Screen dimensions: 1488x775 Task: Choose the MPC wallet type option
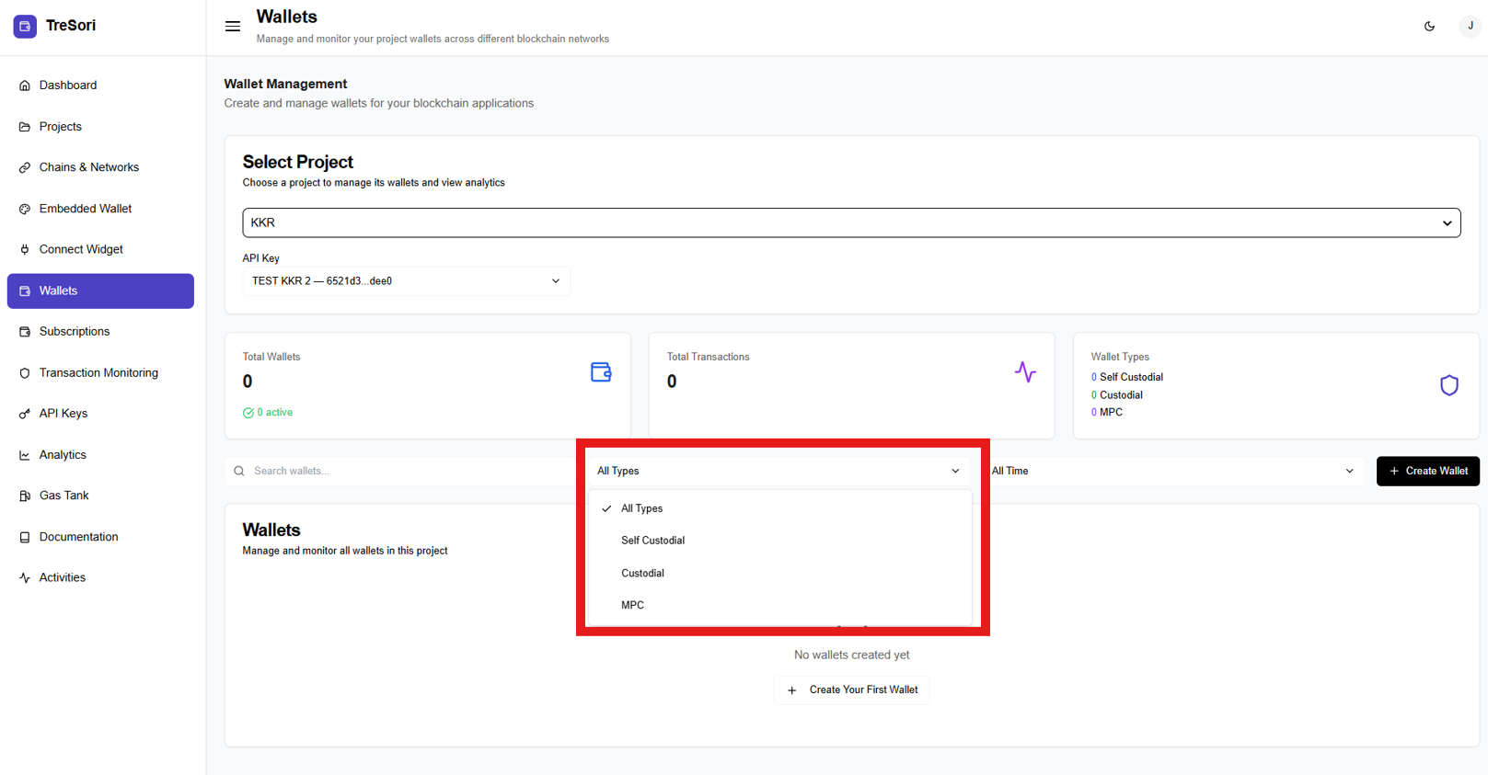pyautogui.click(x=632, y=605)
